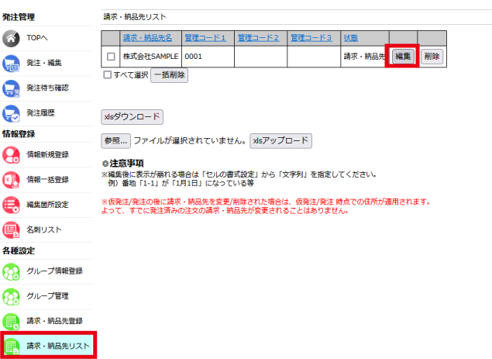Toggle the すべて選択 checkbox
492x359 pixels.
pos(108,75)
